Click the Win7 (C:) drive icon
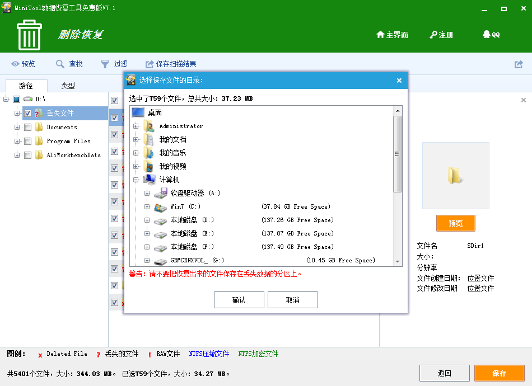This screenshot has width=532, height=386. coord(160,207)
